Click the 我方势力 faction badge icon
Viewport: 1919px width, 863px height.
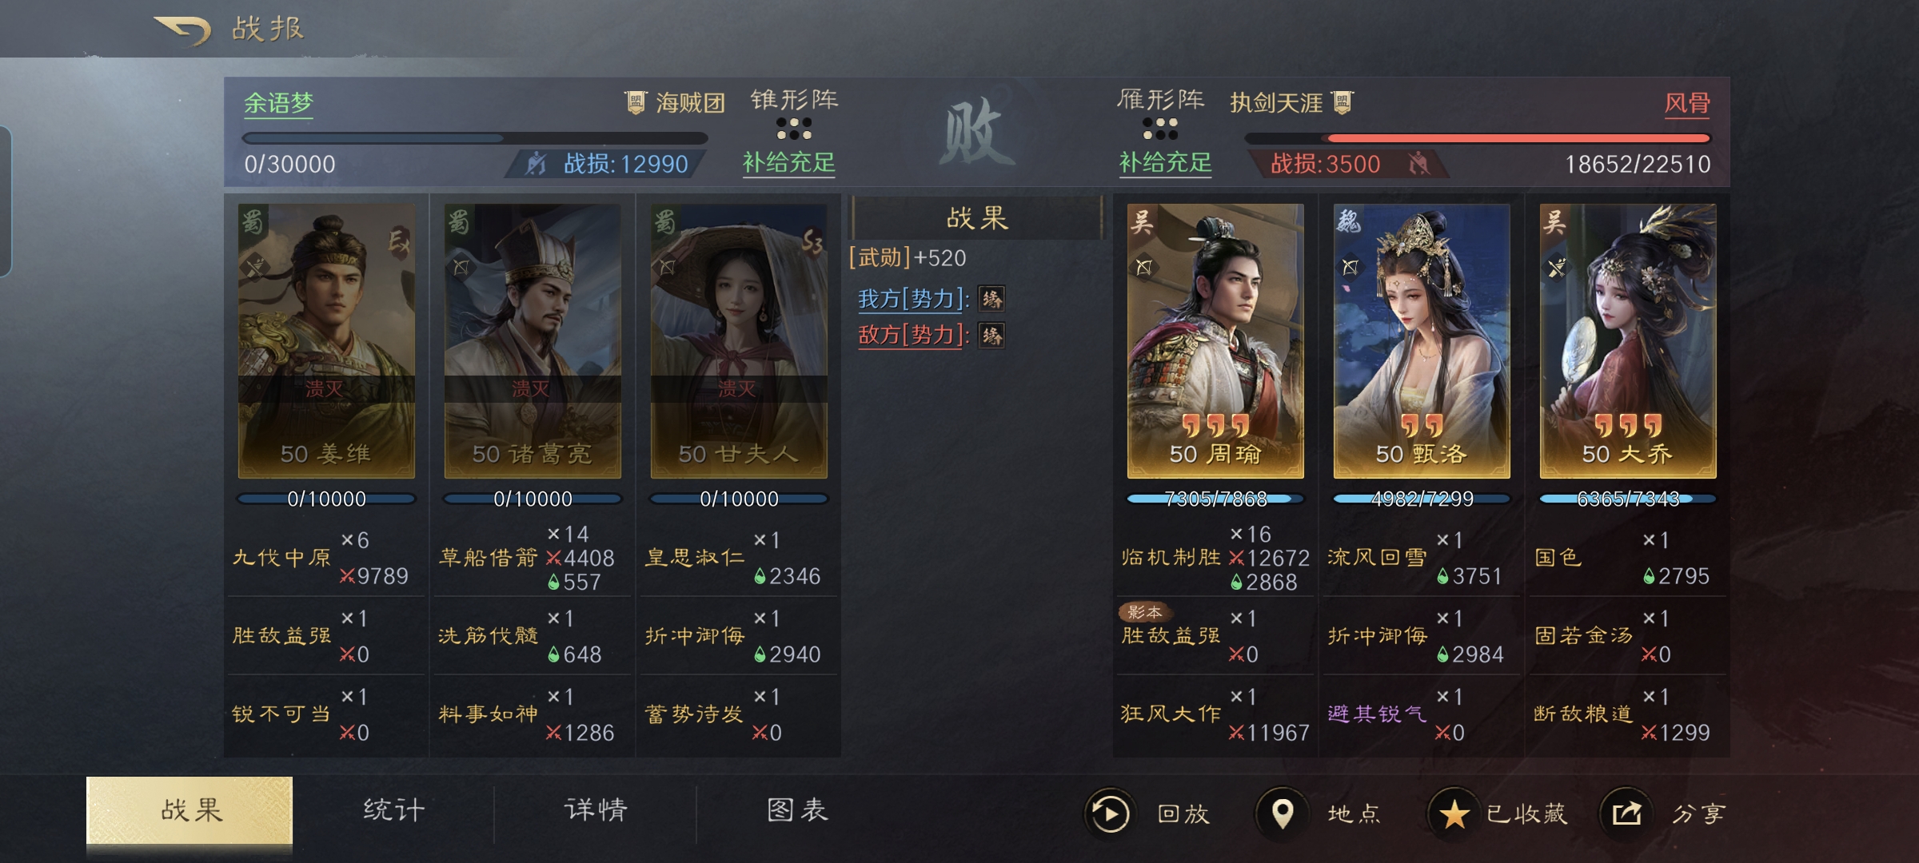coord(991,299)
